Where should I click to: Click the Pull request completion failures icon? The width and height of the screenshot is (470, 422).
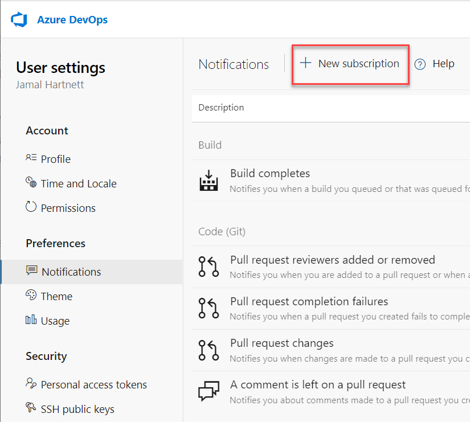tap(209, 308)
